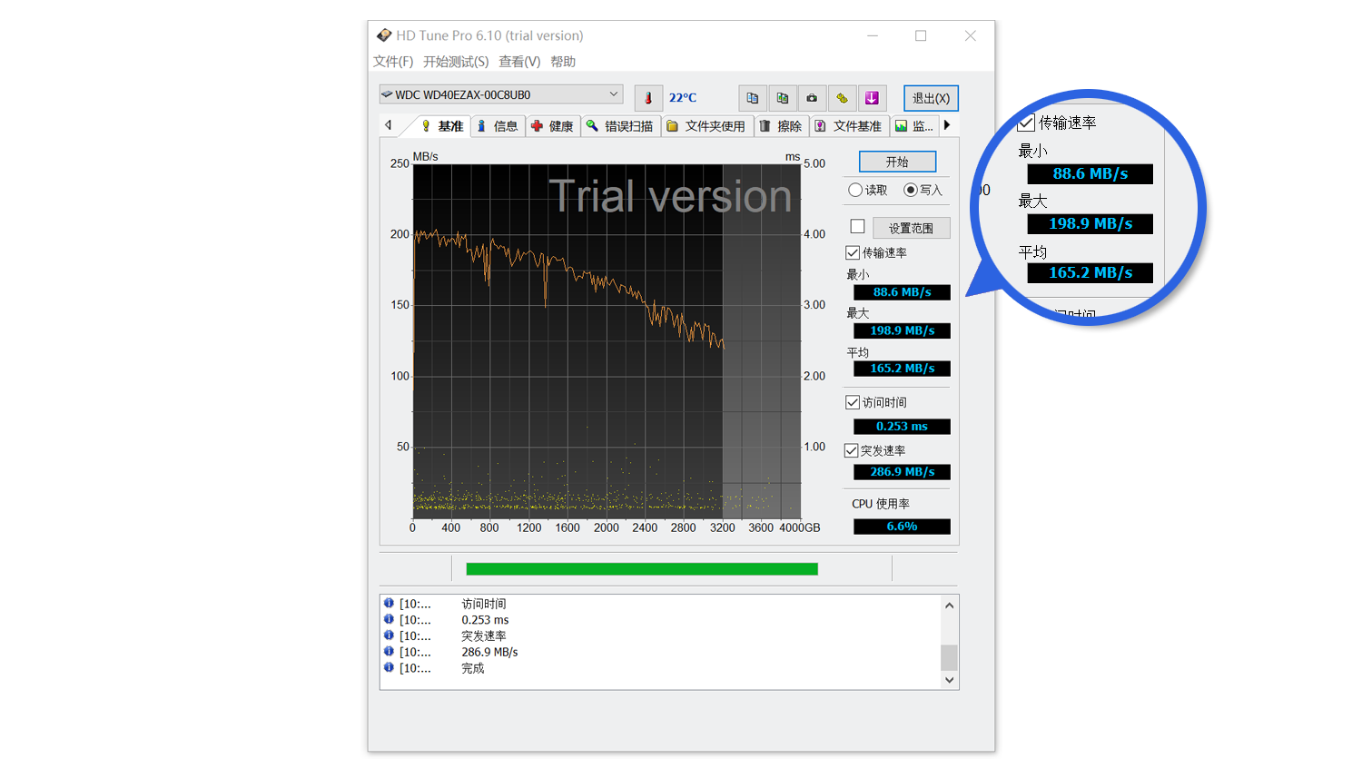Click info icon beside 286.9 MB/s log entry
Screen dimensions: 1362x778
click(x=389, y=651)
